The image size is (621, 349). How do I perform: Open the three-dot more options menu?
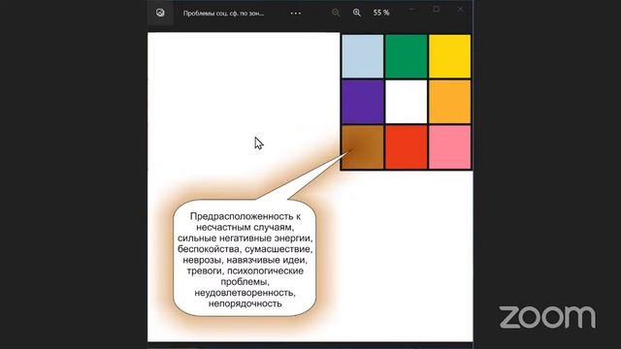click(x=295, y=13)
